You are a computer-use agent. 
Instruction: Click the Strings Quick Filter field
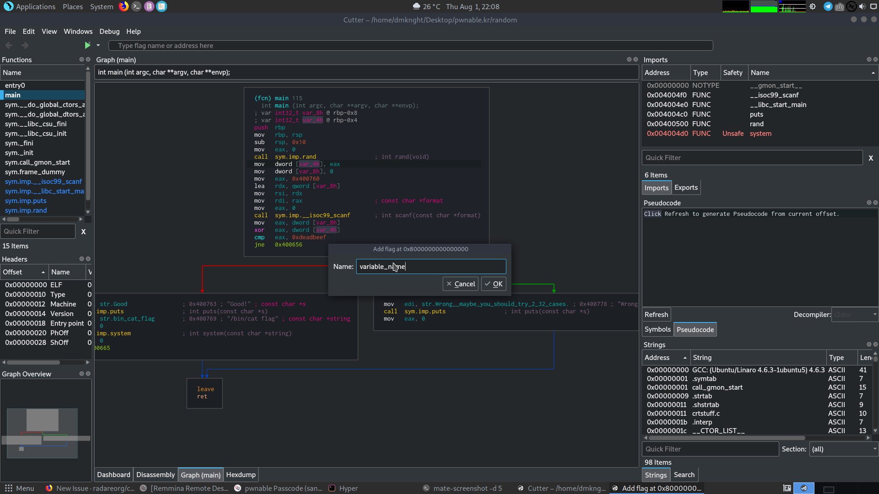coord(710,449)
